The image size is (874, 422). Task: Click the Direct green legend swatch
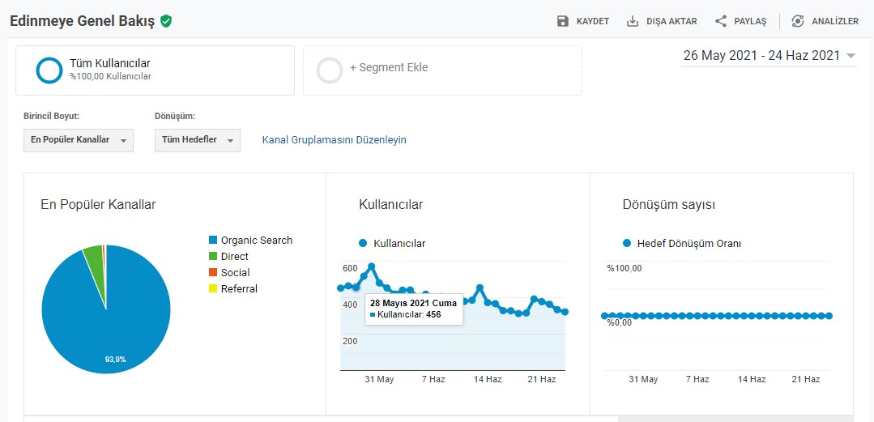pyautogui.click(x=213, y=257)
